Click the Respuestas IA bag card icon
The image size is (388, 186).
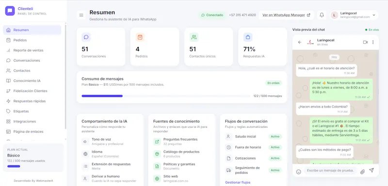(x=248, y=37)
